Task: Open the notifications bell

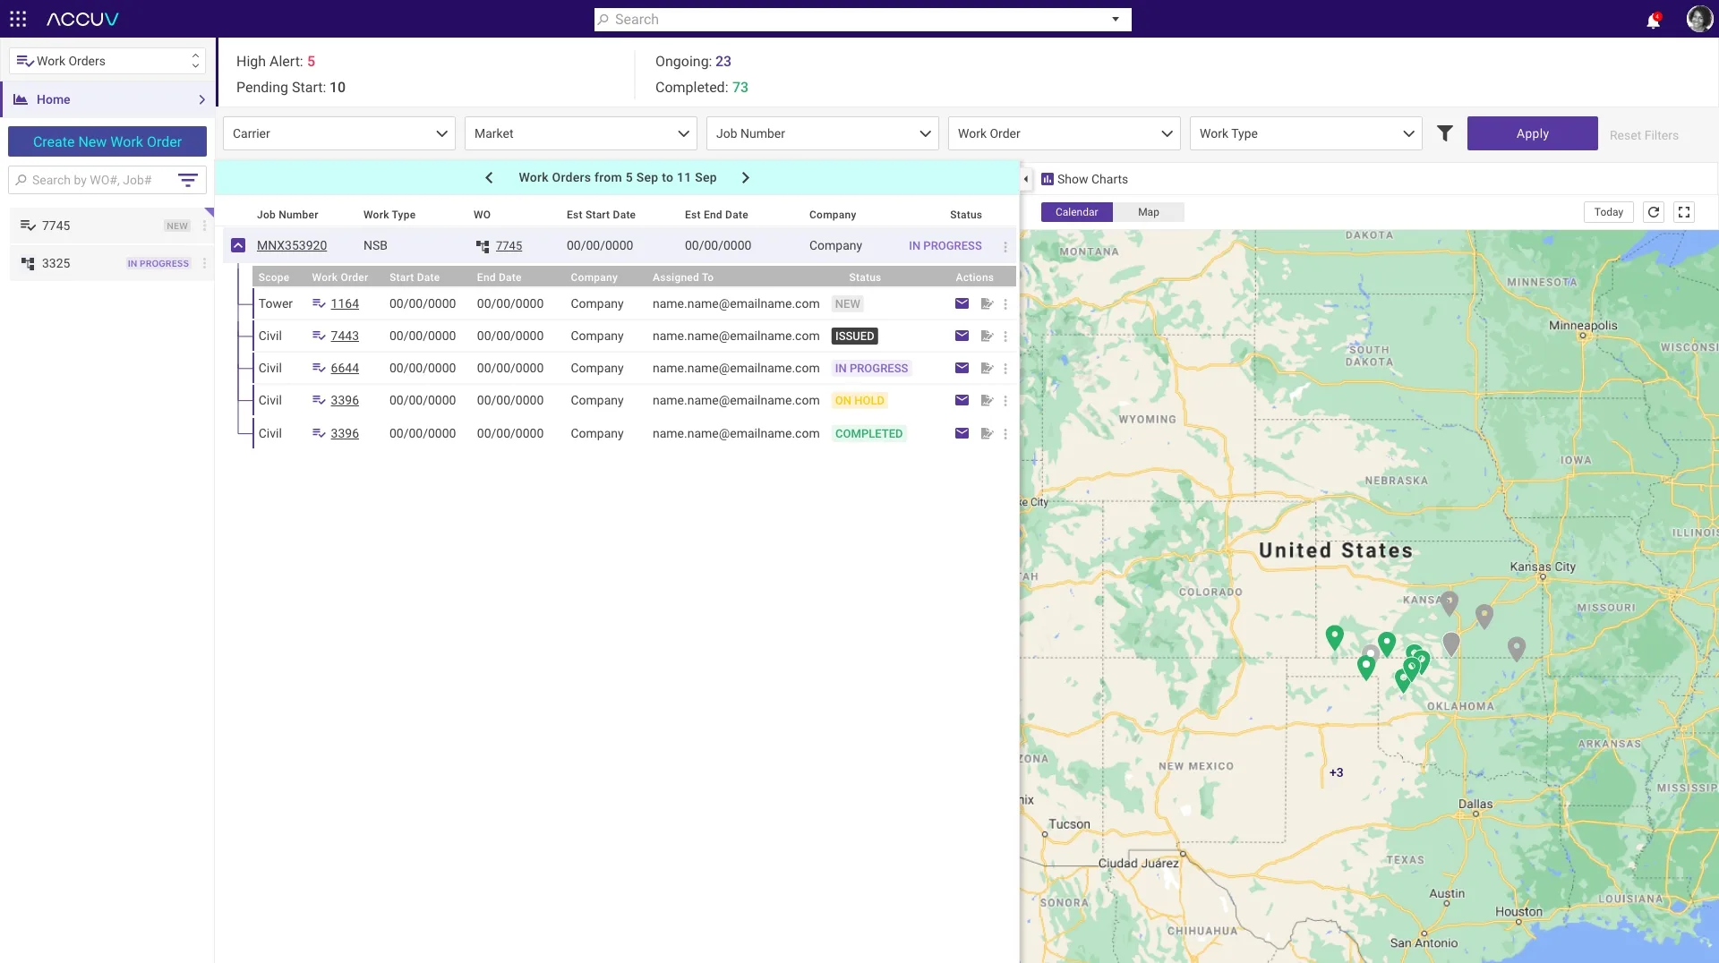Action: coord(1653,20)
